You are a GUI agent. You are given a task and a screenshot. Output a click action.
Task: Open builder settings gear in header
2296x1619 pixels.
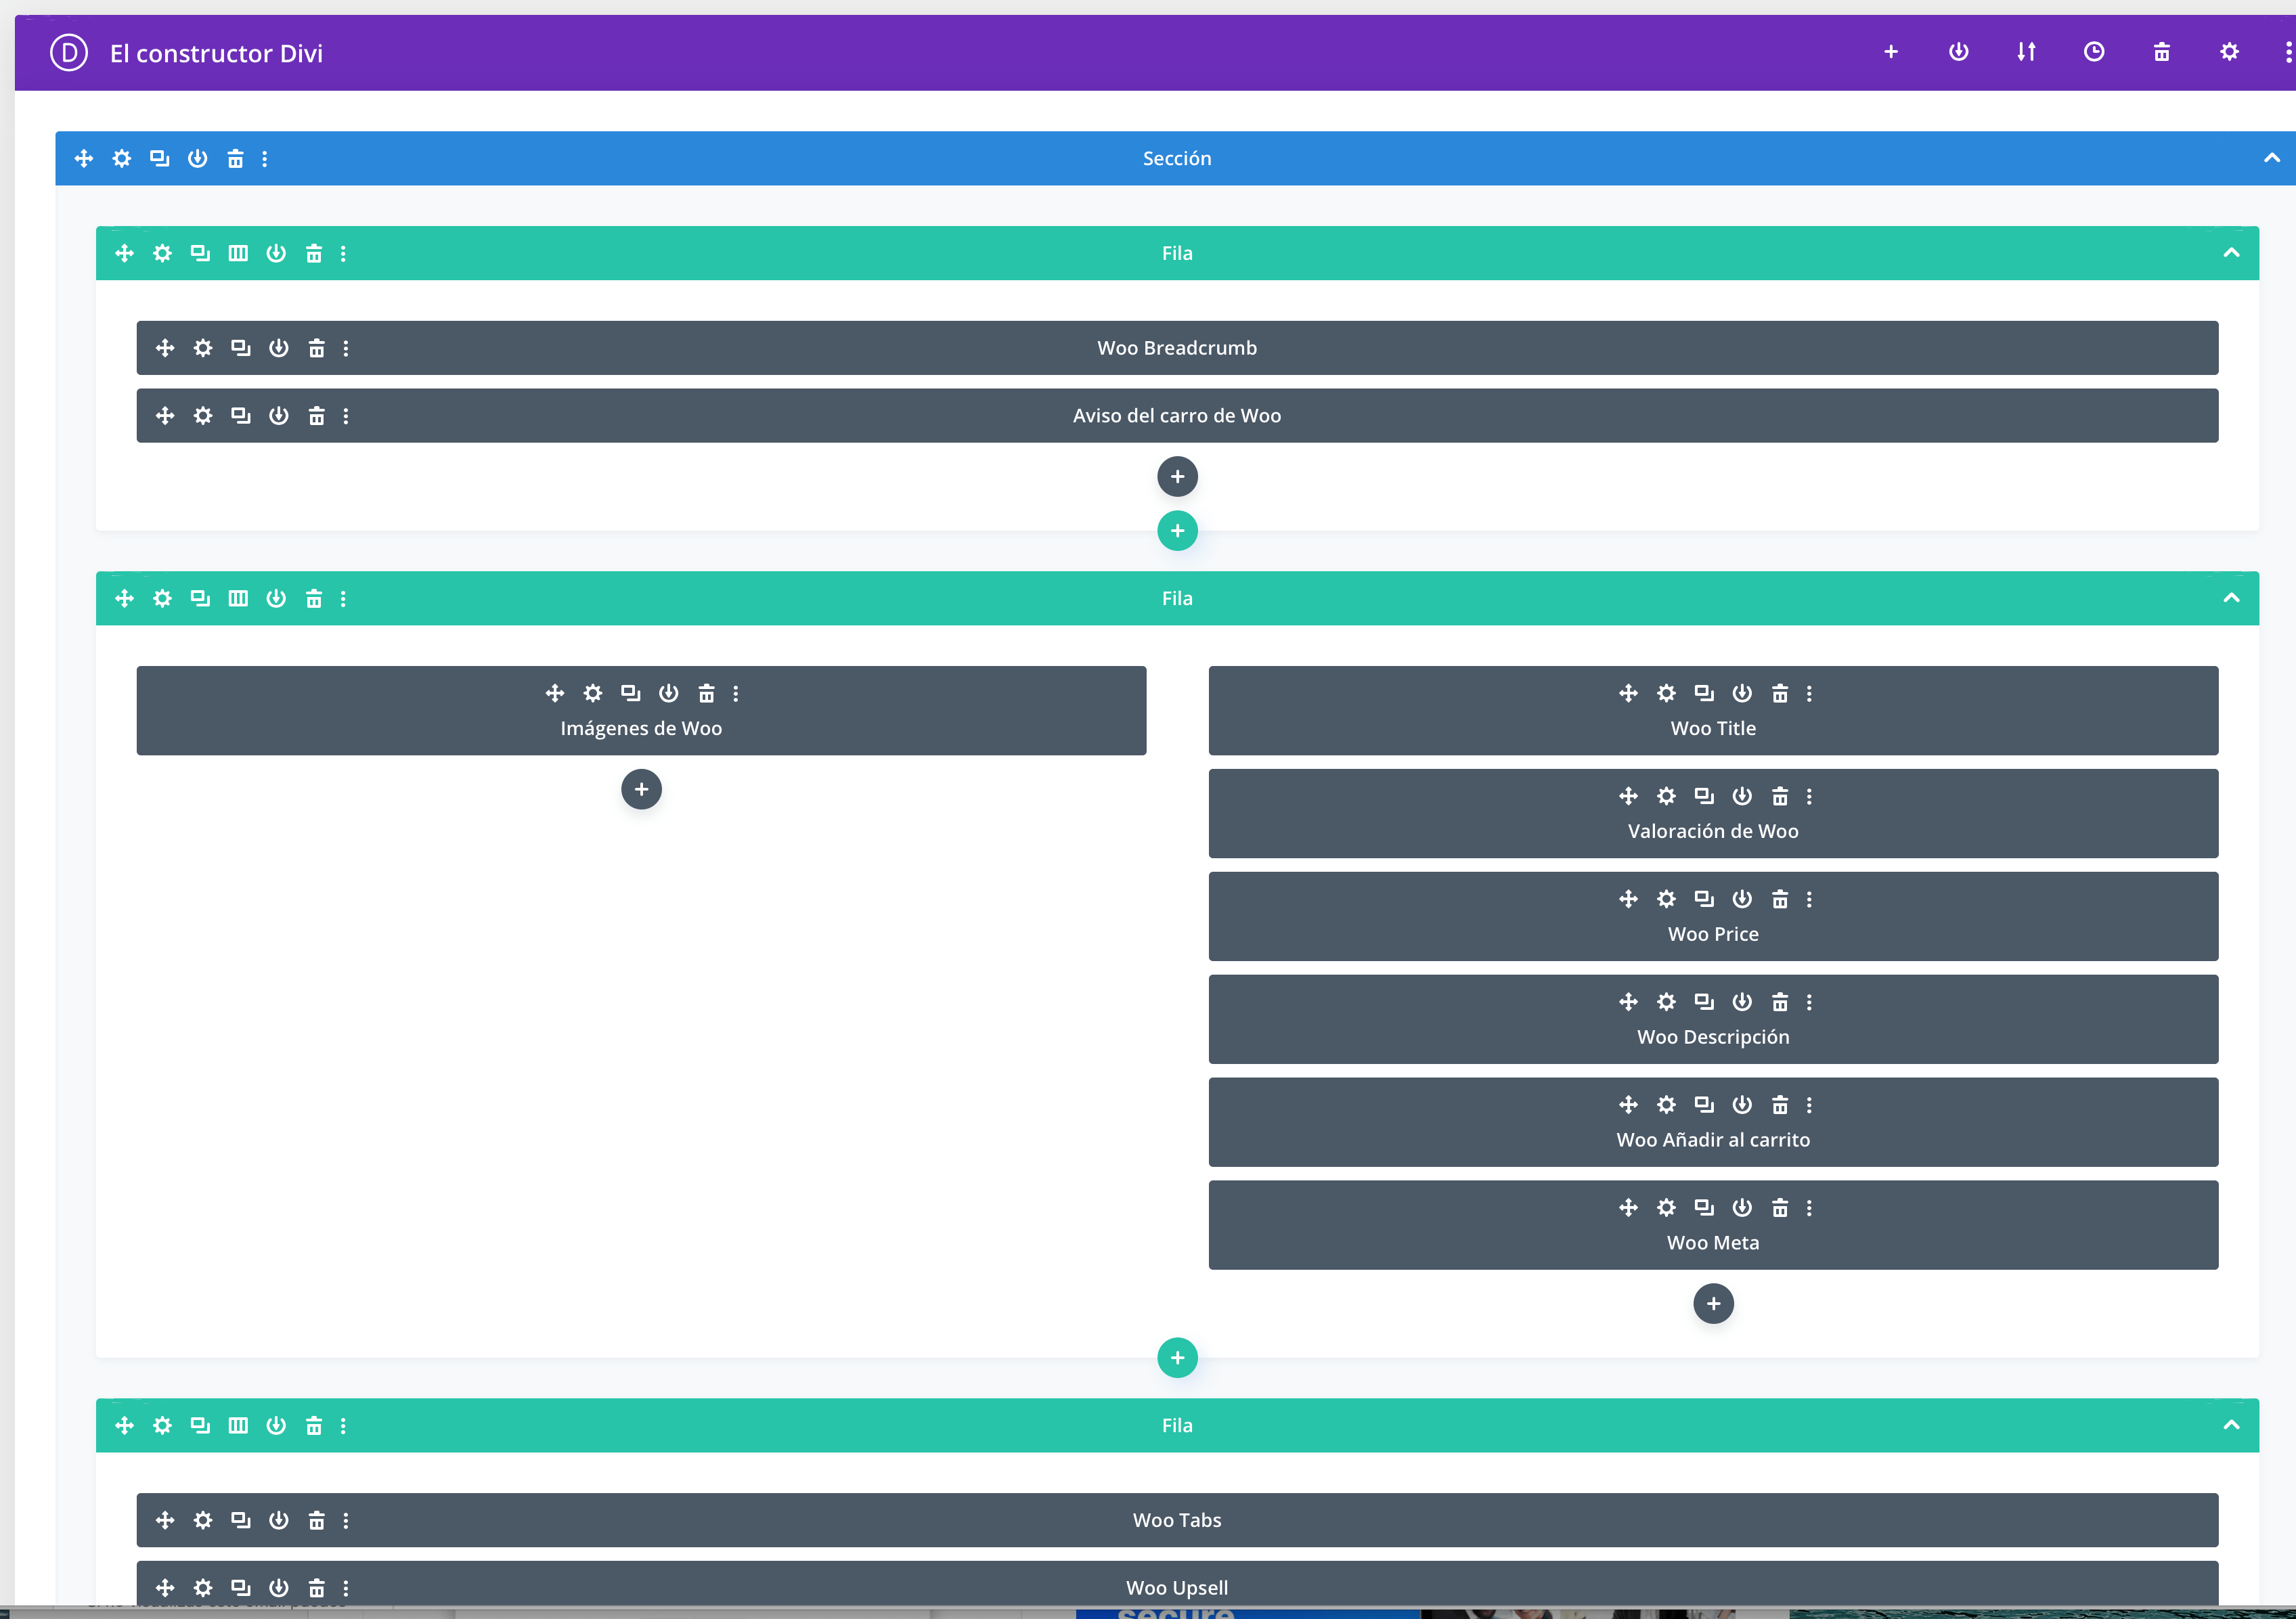(2229, 52)
